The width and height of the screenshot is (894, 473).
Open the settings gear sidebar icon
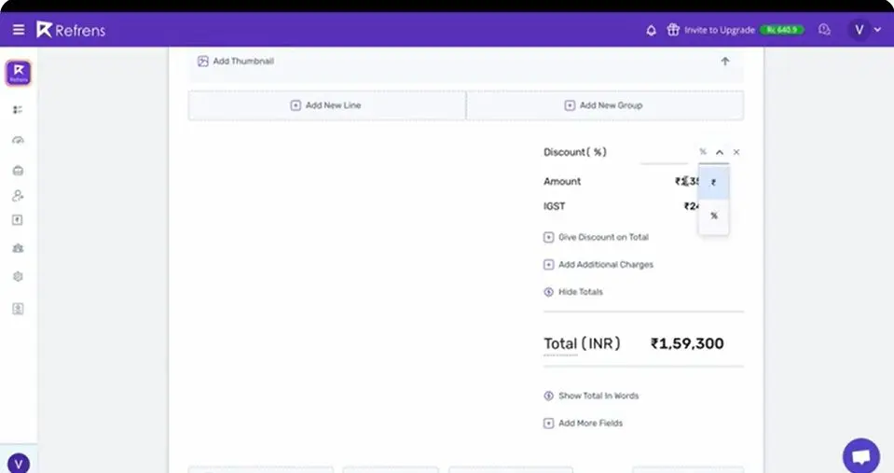18,276
